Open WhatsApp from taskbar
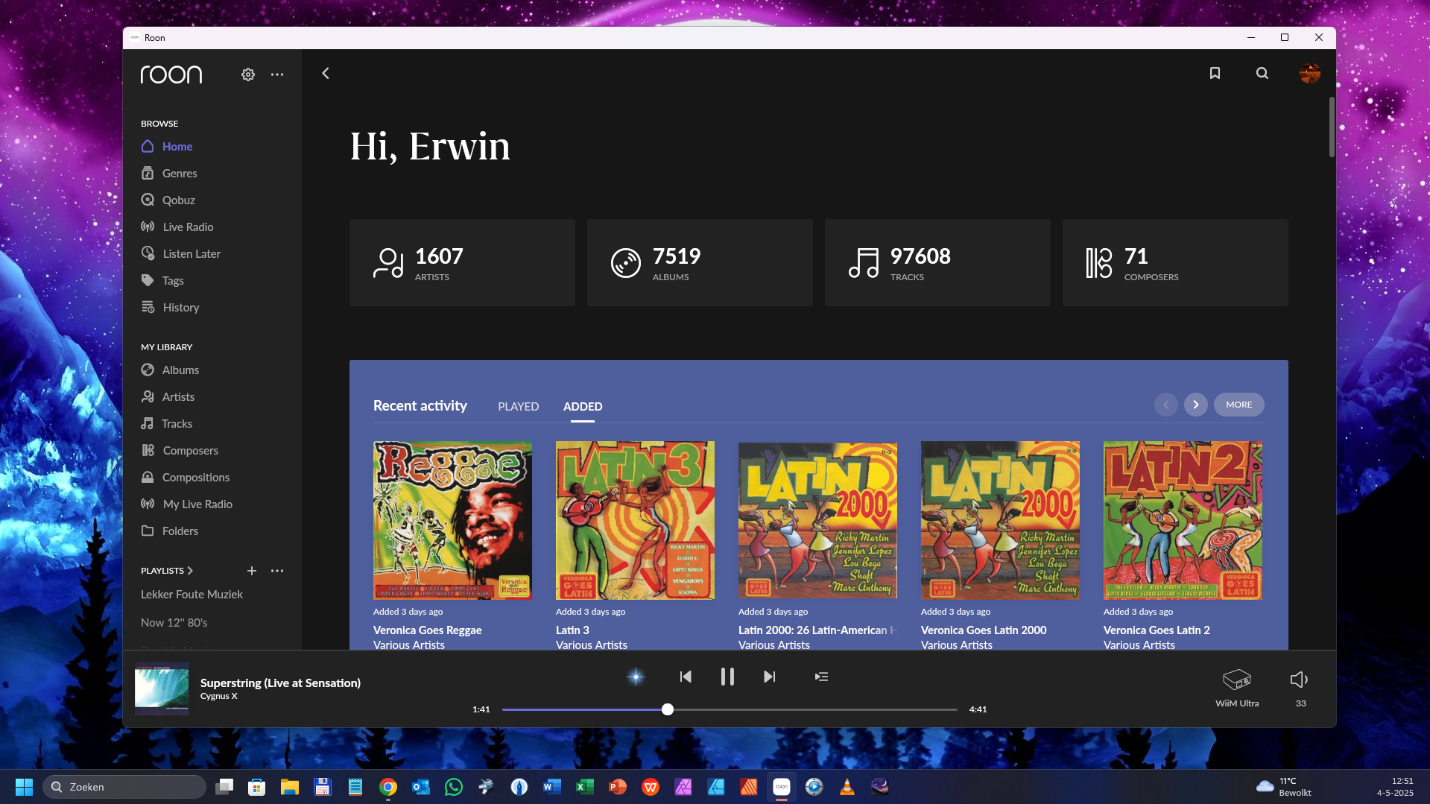The height and width of the screenshot is (804, 1430). click(453, 786)
